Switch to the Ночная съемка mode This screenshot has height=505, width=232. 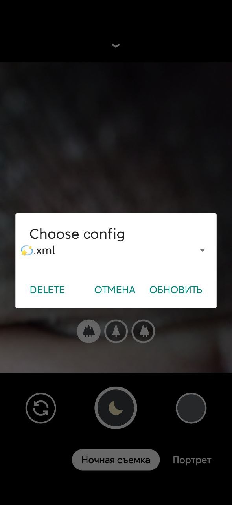tap(116, 460)
